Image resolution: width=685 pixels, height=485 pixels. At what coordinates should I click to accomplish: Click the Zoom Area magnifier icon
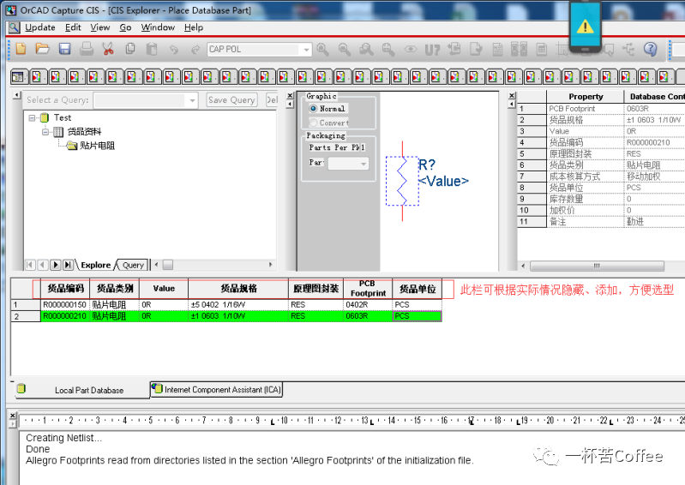point(367,50)
